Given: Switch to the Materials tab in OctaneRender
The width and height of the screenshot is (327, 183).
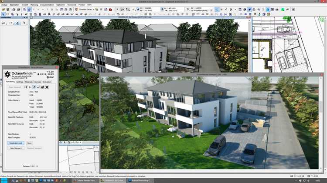Looking at the screenshot, I should click(x=29, y=82).
